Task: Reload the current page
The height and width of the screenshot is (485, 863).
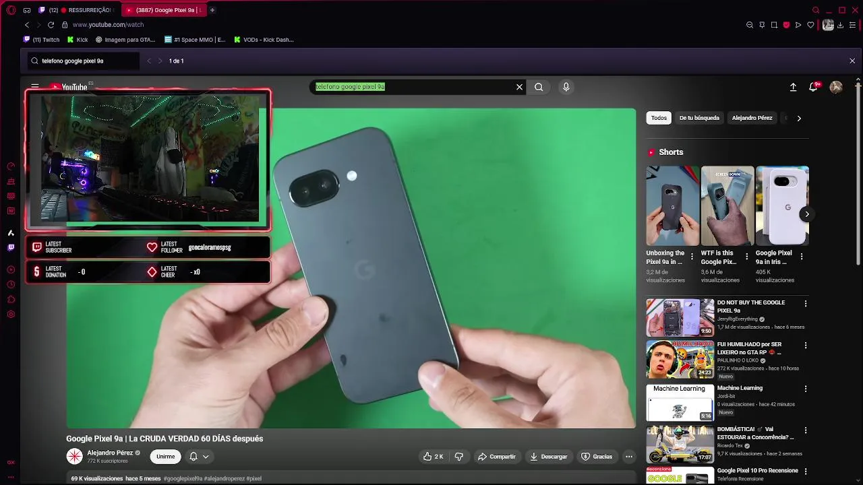Action: point(51,25)
